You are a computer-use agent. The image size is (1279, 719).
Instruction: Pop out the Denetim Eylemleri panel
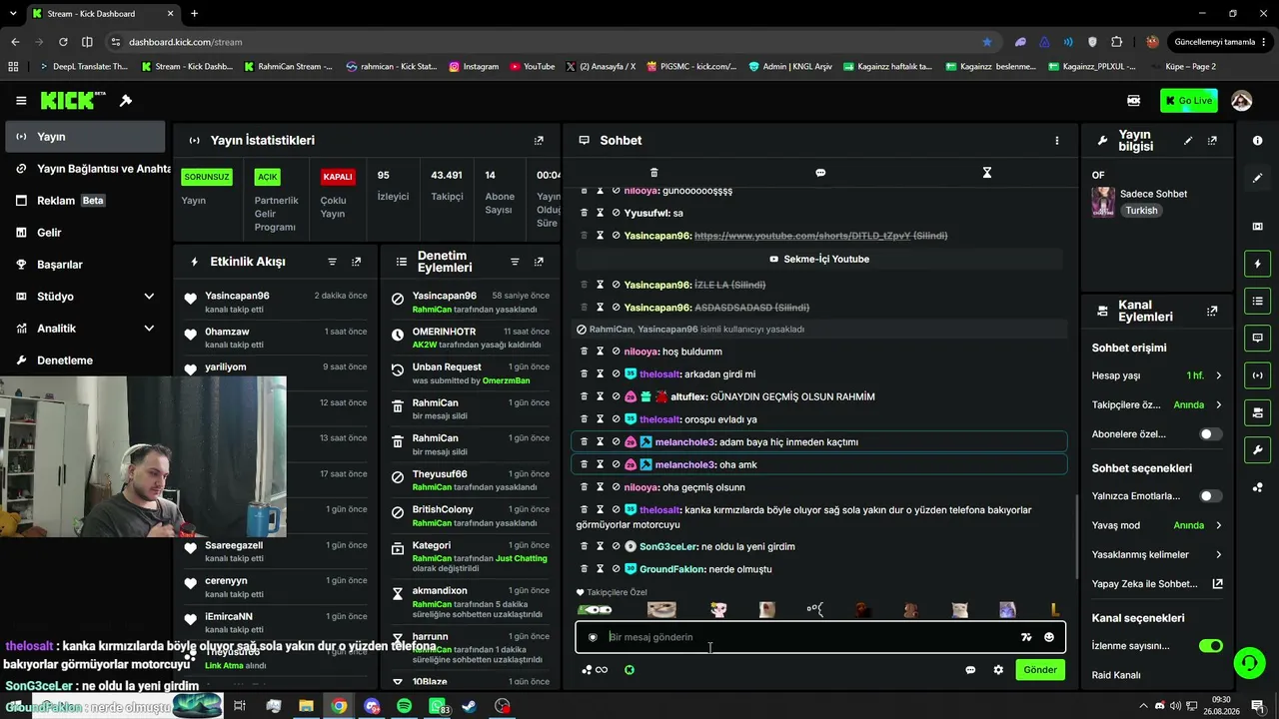[x=539, y=262]
